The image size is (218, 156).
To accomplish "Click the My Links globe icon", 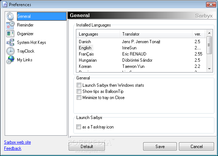I will (10, 60).
